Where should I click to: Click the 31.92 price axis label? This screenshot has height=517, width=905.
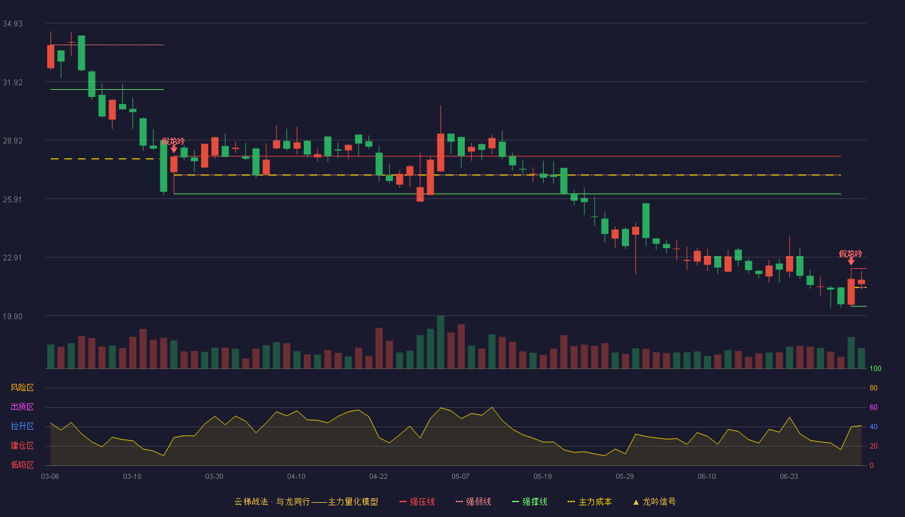point(12,82)
